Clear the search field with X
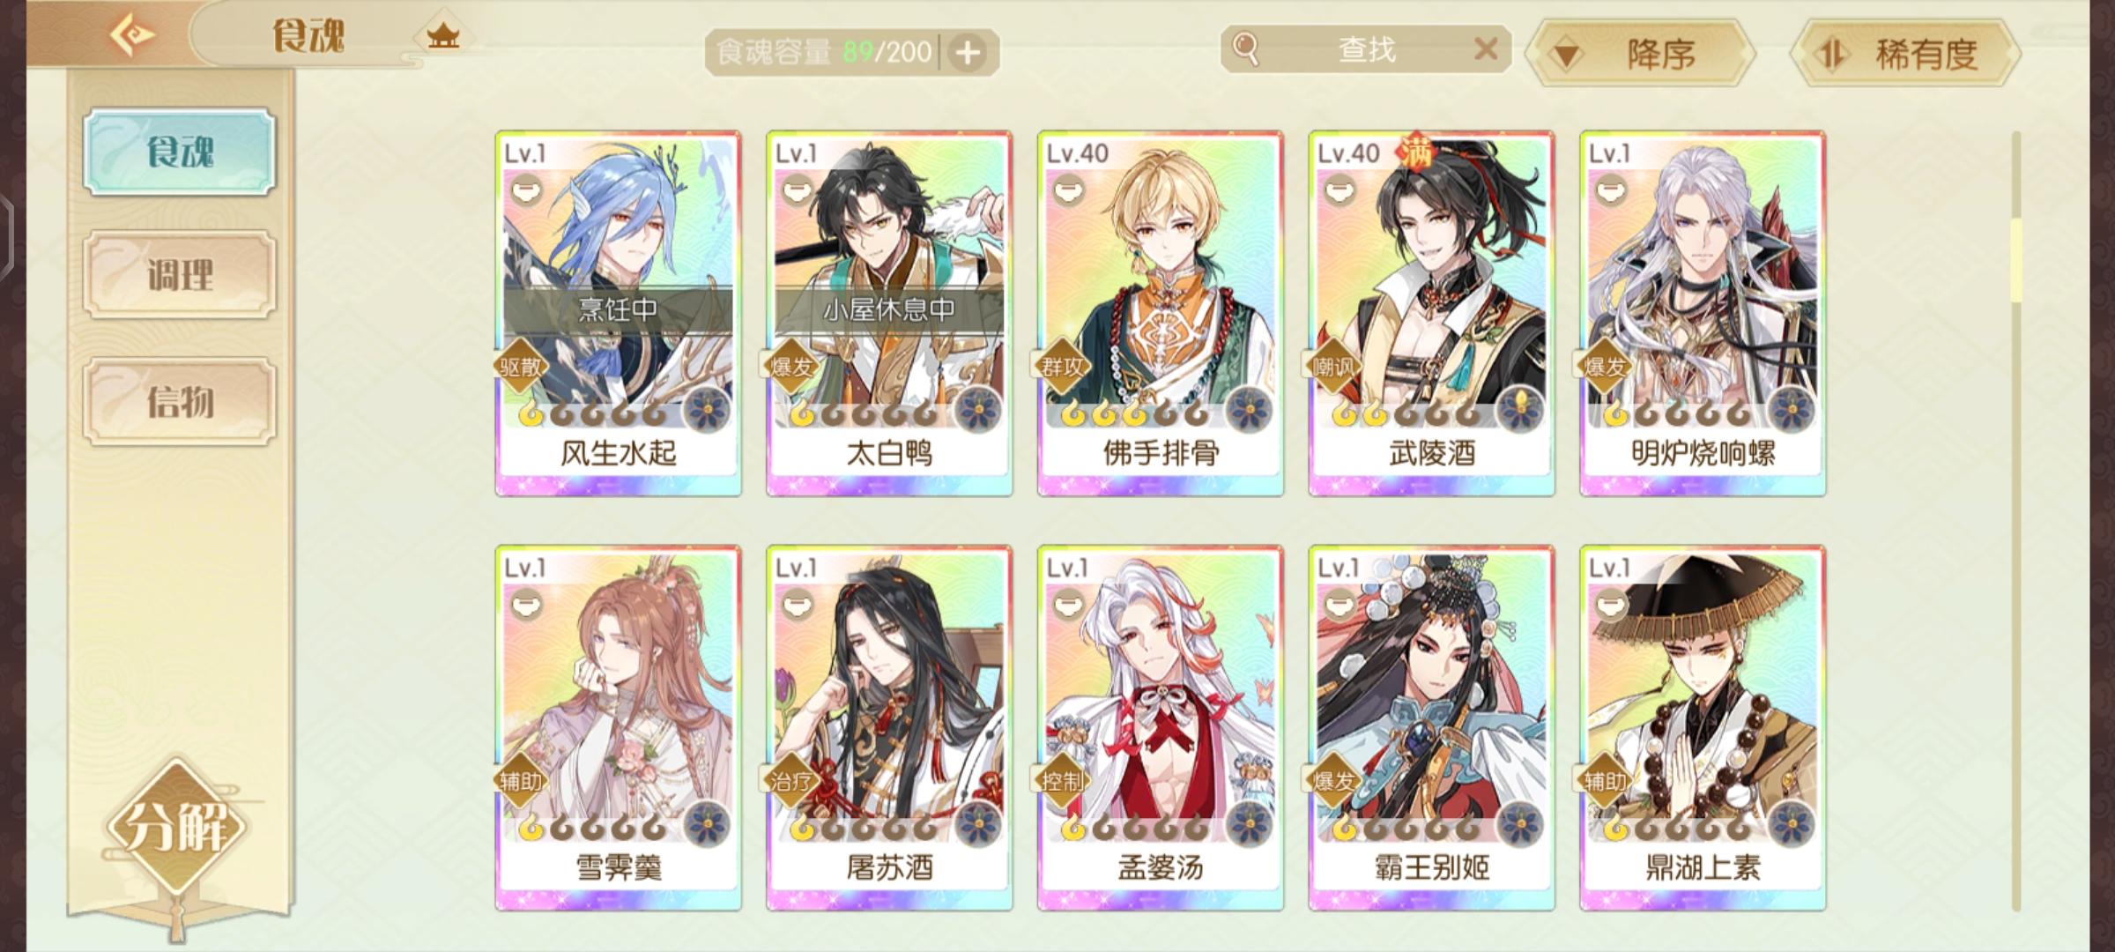The width and height of the screenshot is (2115, 952). click(1486, 48)
